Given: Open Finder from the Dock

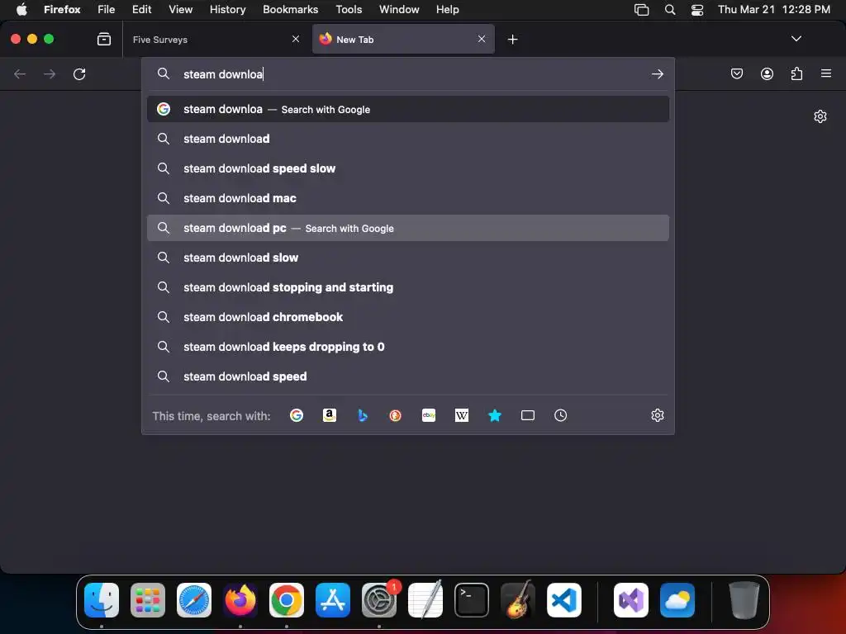Looking at the screenshot, I should (102, 600).
